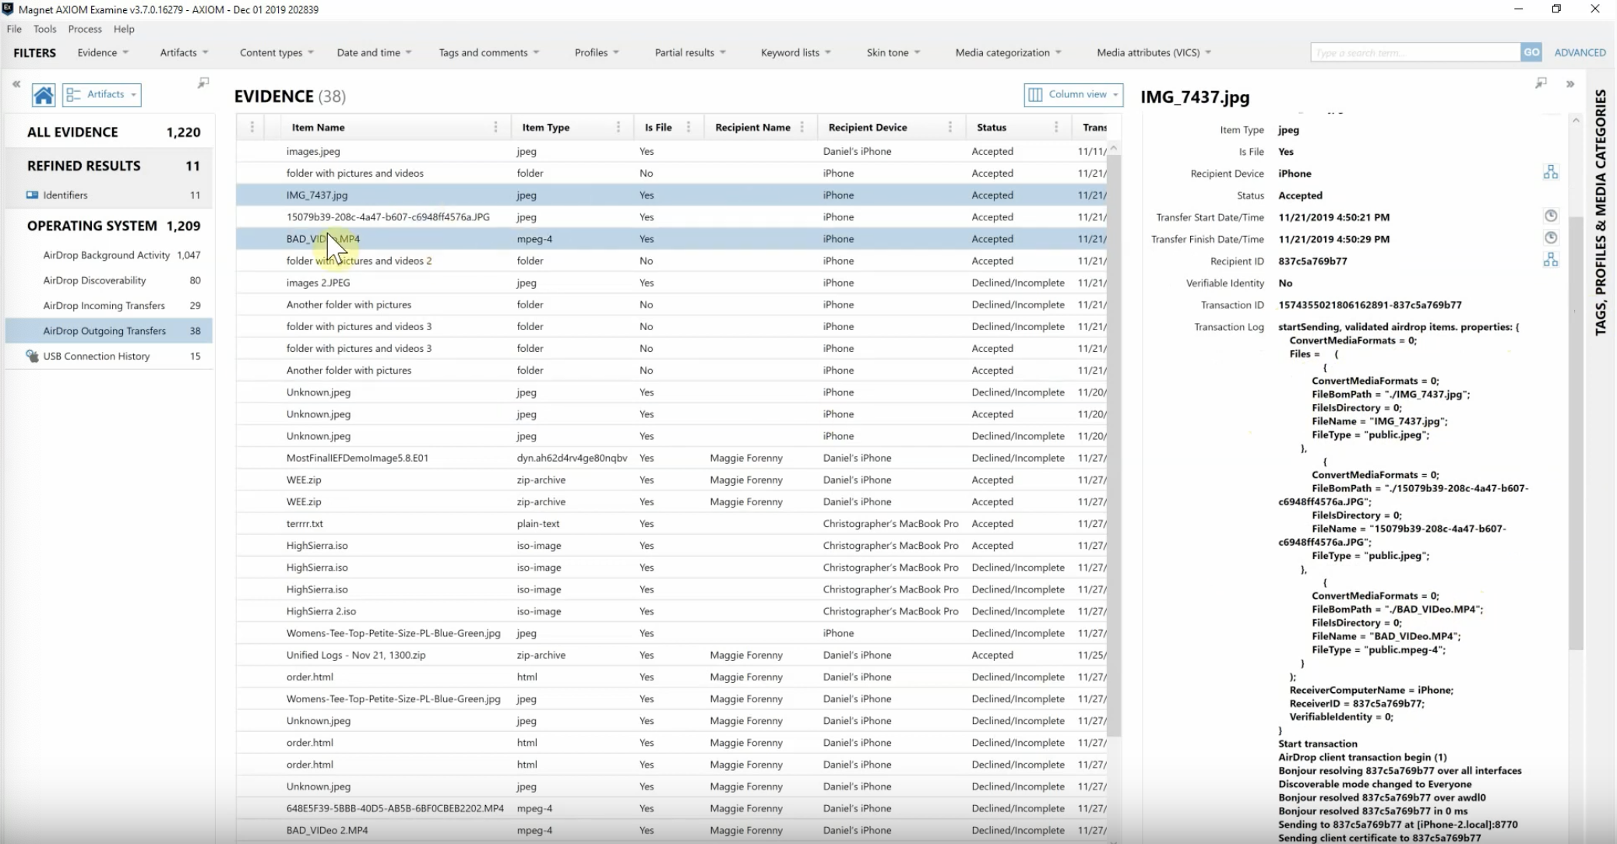Change the Column view dropdown
This screenshot has width=1617, height=844.
(x=1073, y=94)
